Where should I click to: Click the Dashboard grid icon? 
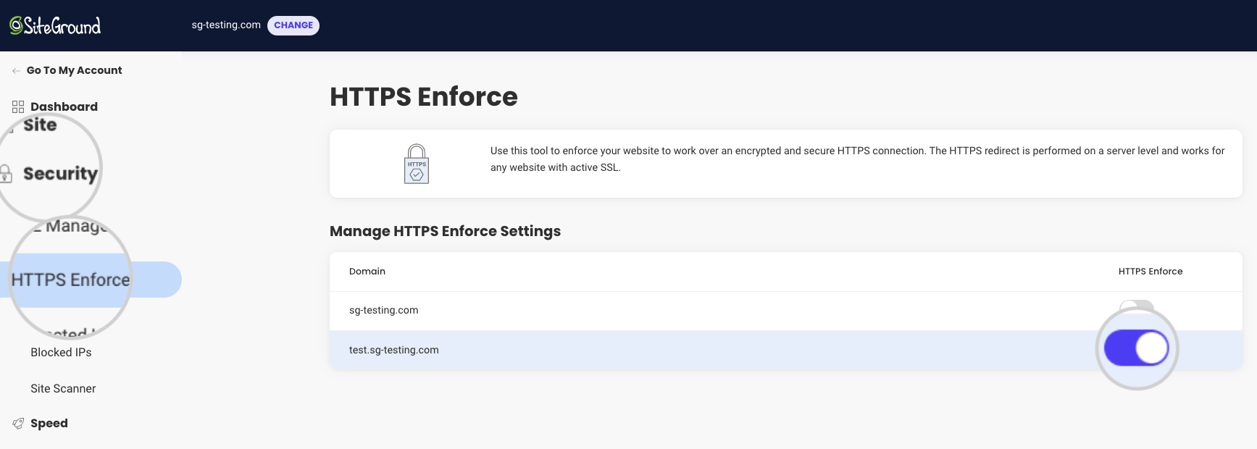(x=18, y=106)
